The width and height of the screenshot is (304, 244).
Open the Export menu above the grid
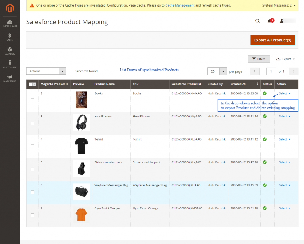pos(285,59)
